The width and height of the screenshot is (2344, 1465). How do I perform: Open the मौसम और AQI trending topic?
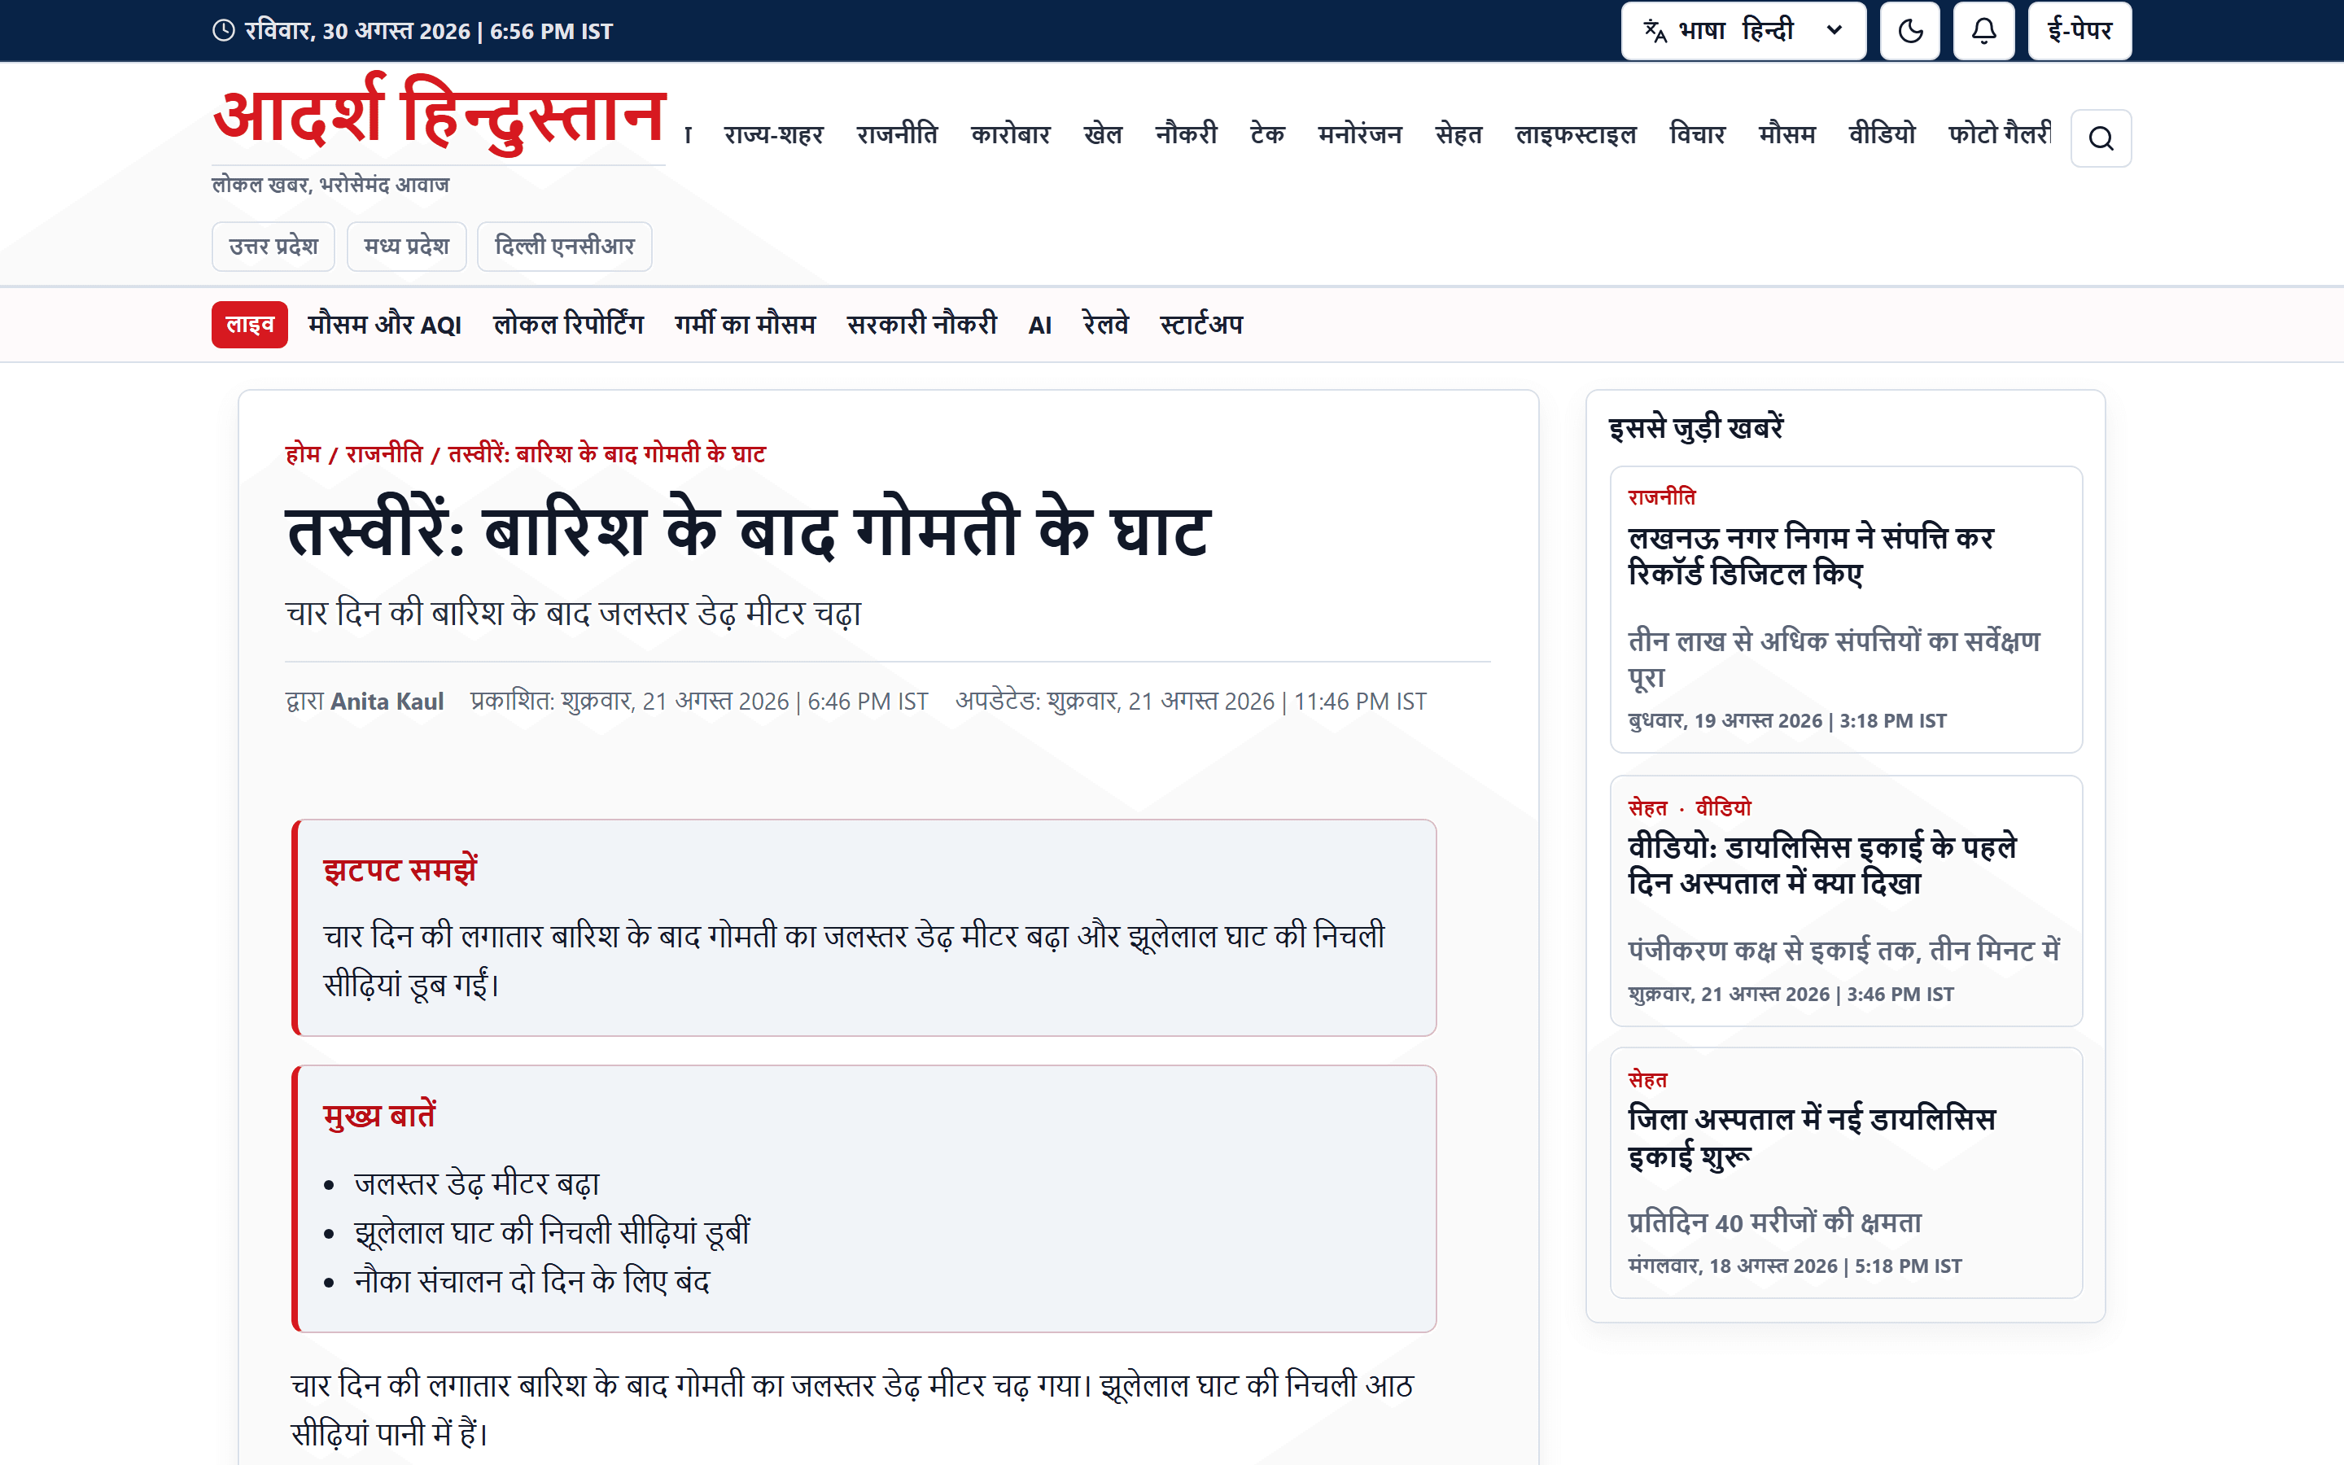[384, 325]
